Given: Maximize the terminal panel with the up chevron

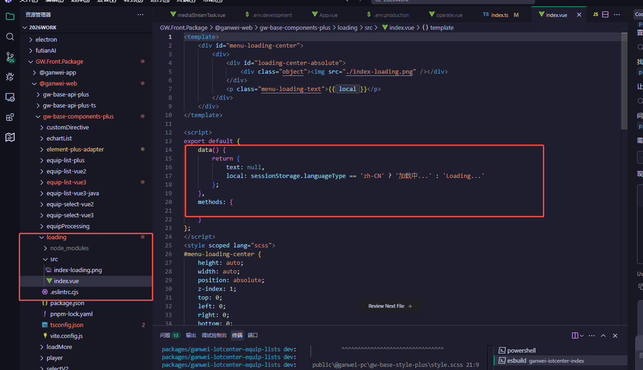Looking at the screenshot, I should (603, 336).
